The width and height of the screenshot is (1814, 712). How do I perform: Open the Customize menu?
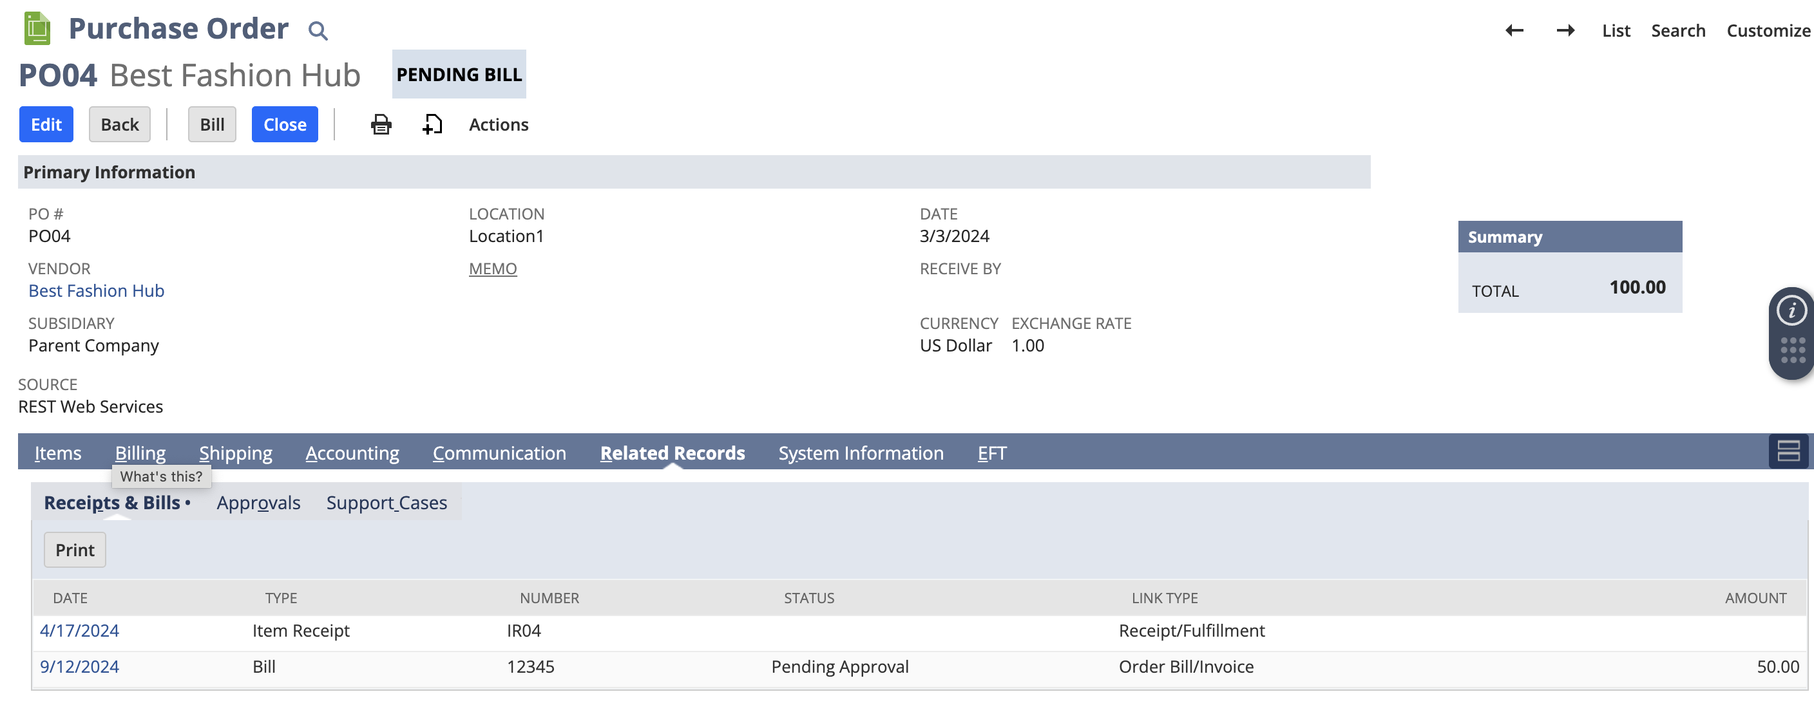tap(1768, 30)
